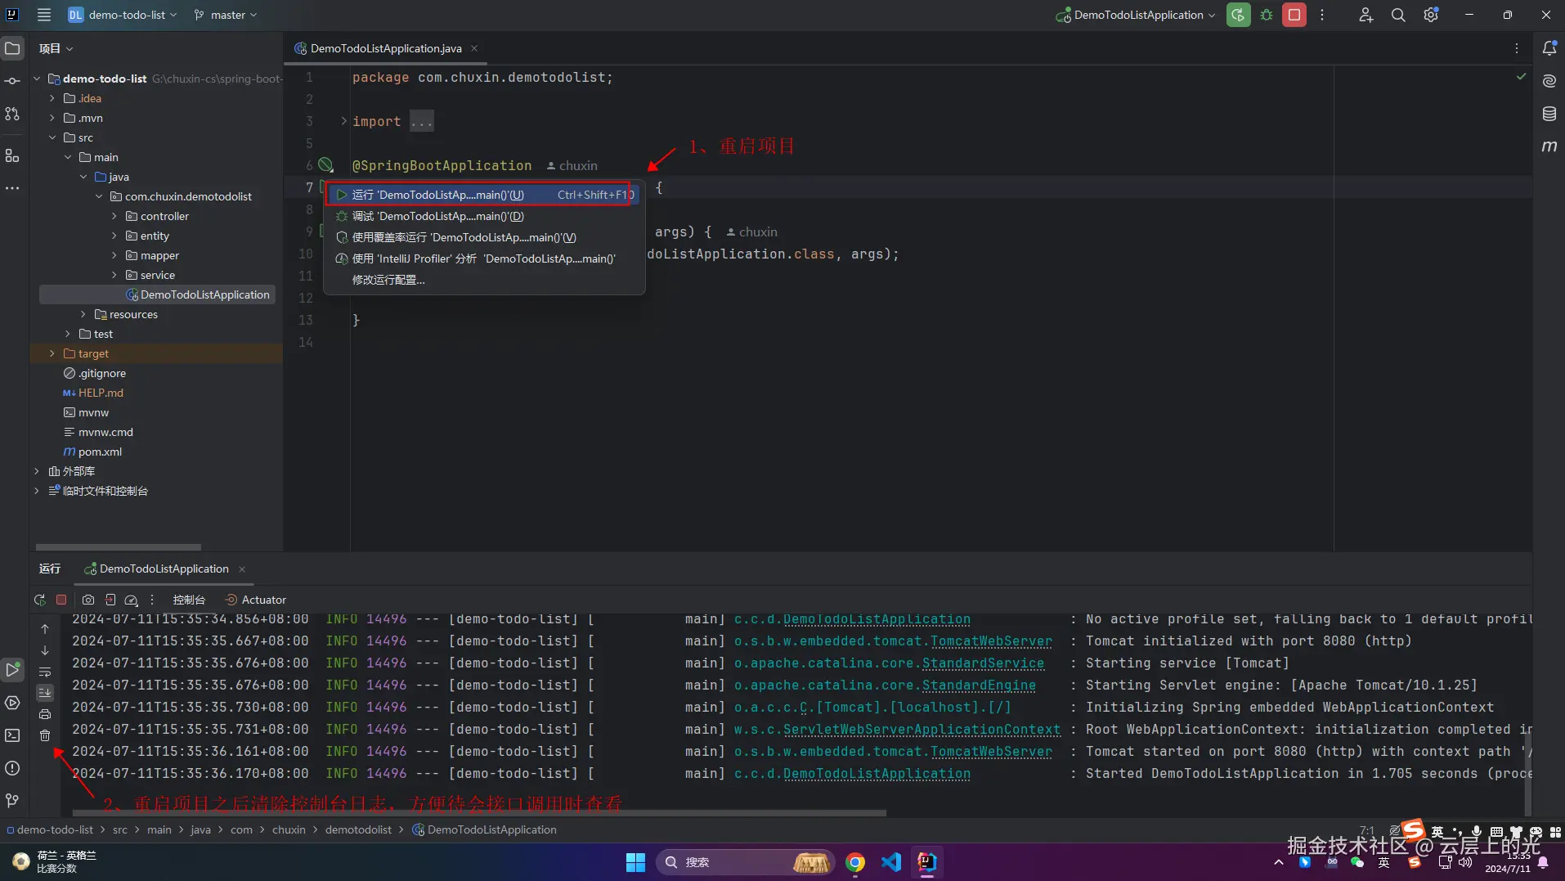Expand the folded import block

tap(343, 121)
